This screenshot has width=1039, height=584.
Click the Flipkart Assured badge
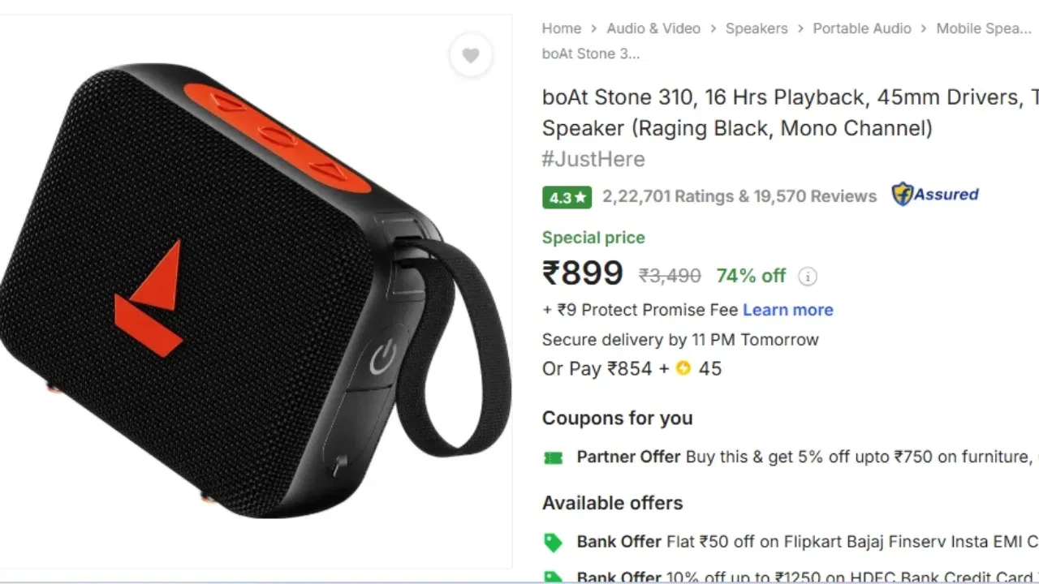click(x=934, y=195)
